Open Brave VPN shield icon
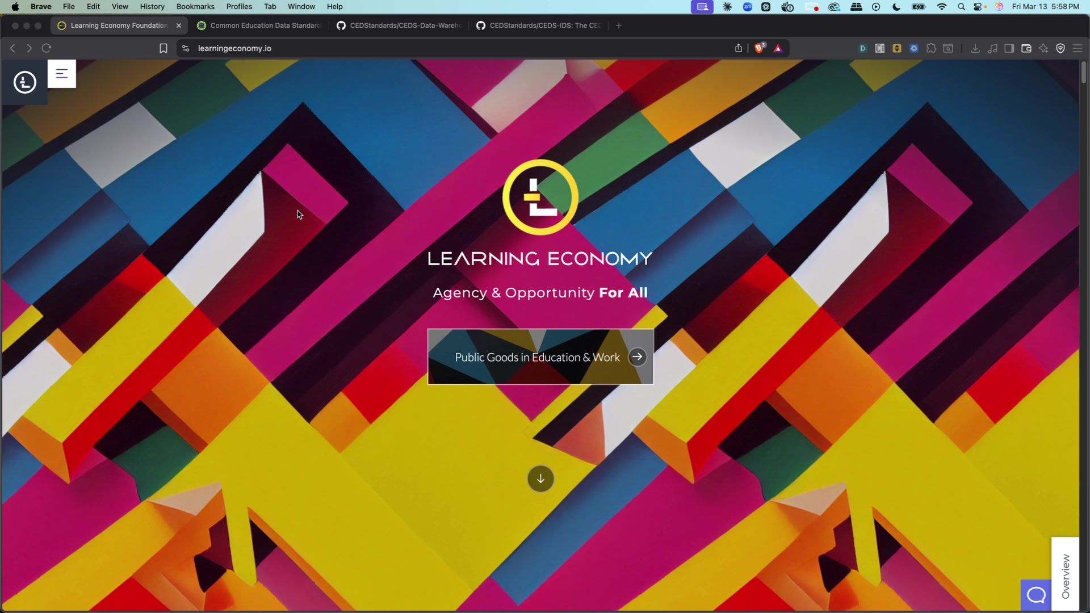Viewport: 1090px width, 613px height. (1060, 48)
